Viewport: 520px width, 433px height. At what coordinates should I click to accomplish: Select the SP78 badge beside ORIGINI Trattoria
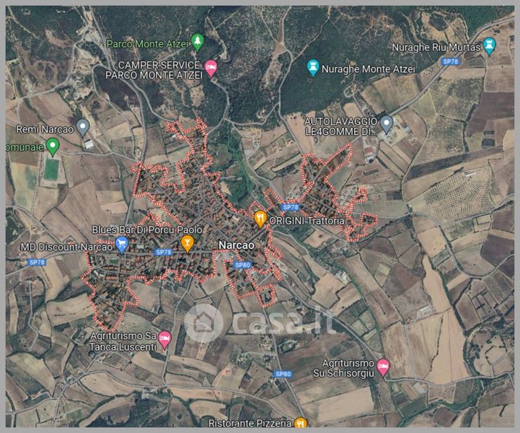click(x=291, y=207)
